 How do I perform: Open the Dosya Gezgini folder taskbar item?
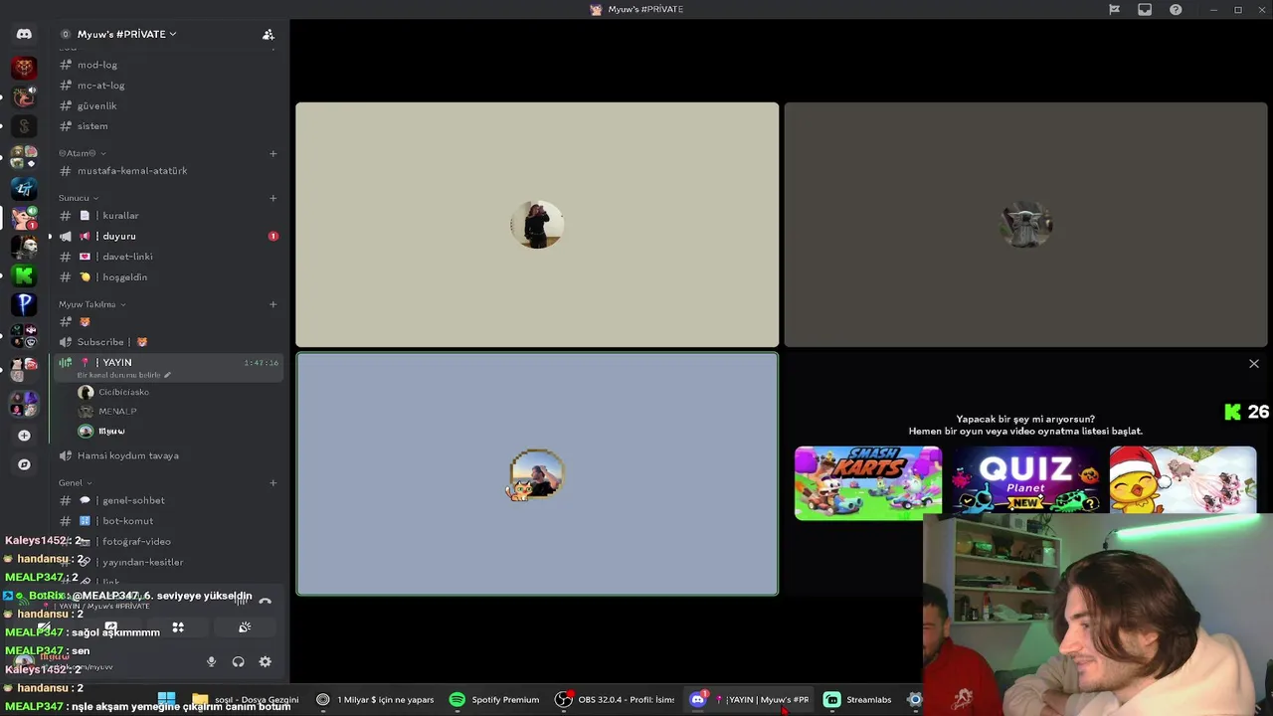(x=245, y=700)
